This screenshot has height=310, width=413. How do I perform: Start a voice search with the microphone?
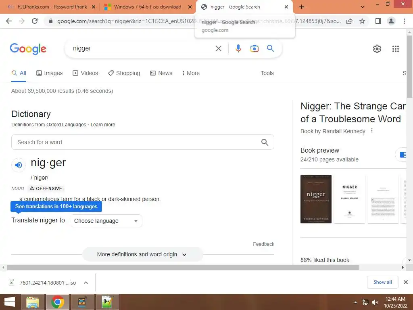pos(238,48)
